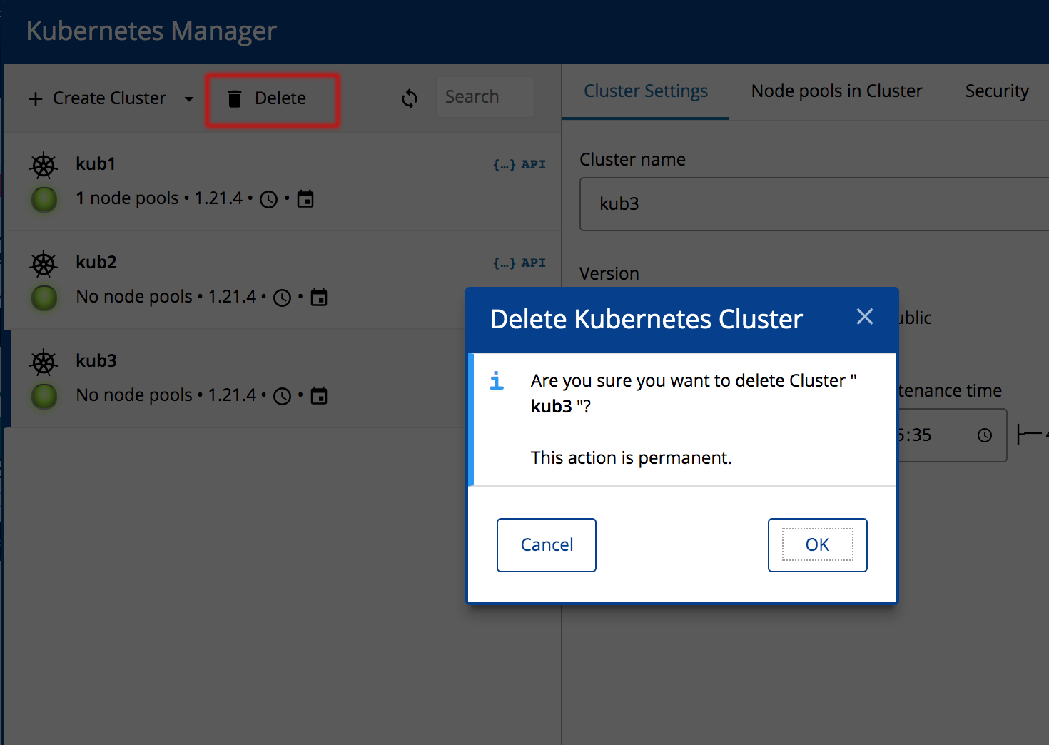Click '1 node pools • 1.21.4' text of kub1
The height and width of the screenshot is (745, 1049).
159,198
